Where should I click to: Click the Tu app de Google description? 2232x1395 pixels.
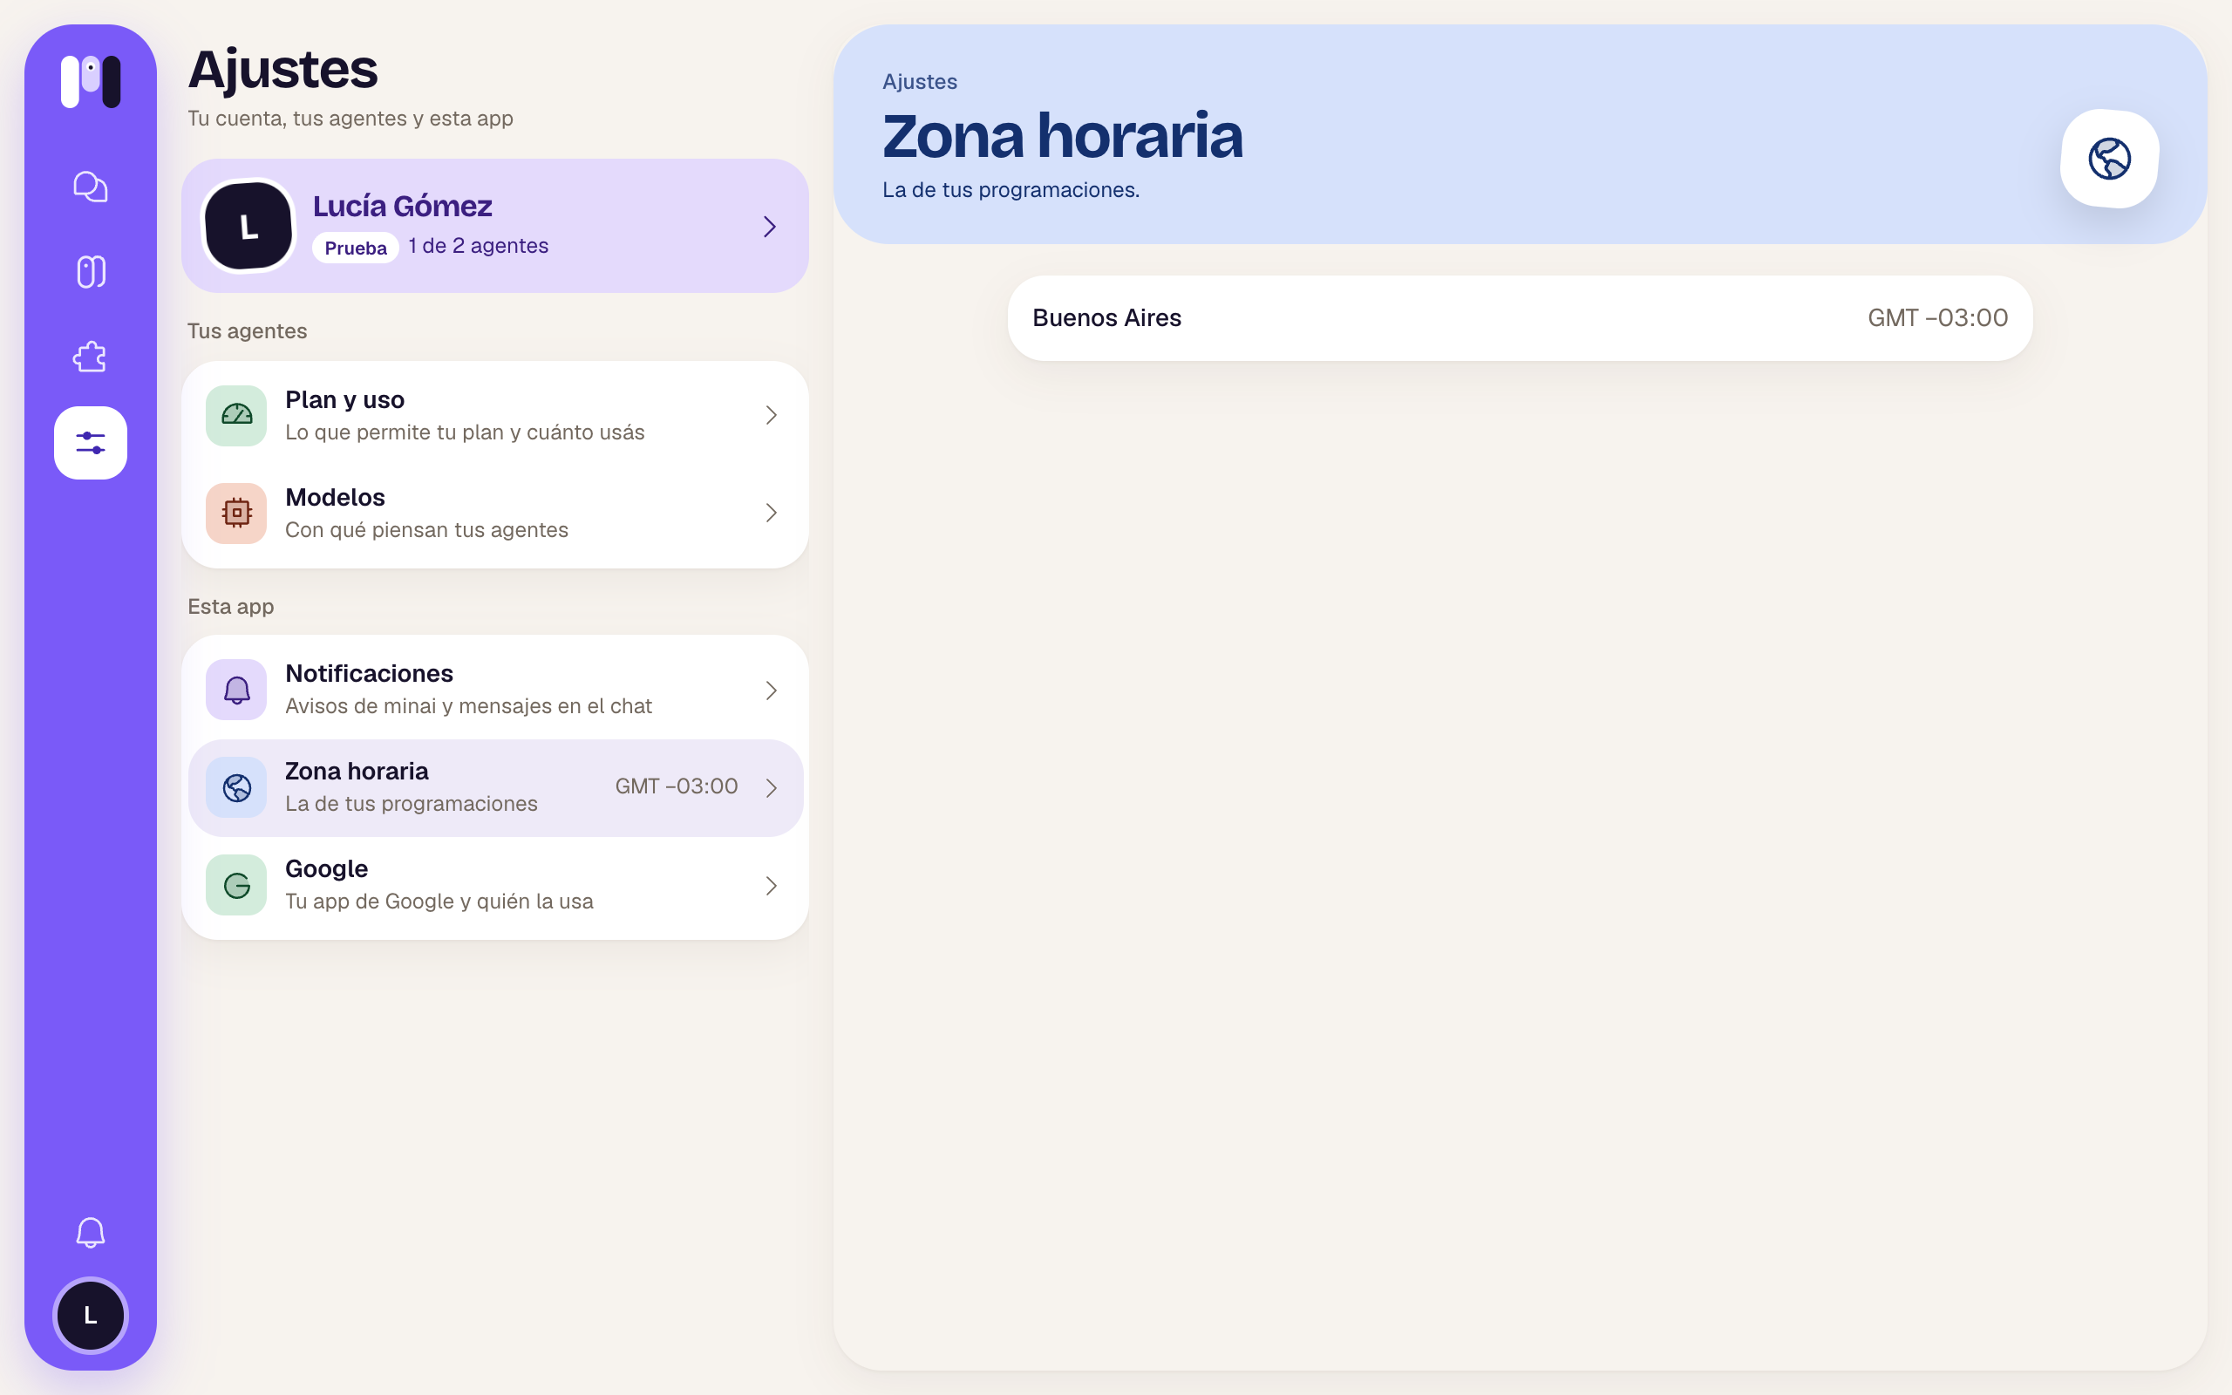(439, 902)
